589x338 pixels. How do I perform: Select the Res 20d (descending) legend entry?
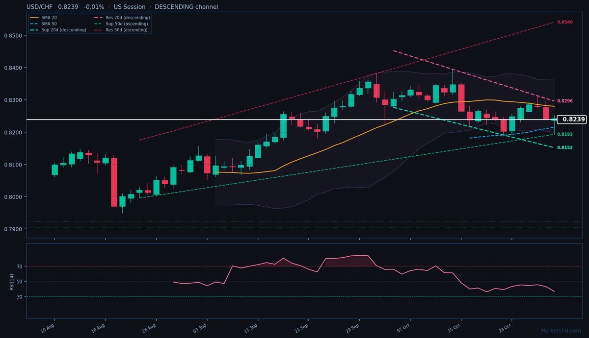(x=122, y=18)
